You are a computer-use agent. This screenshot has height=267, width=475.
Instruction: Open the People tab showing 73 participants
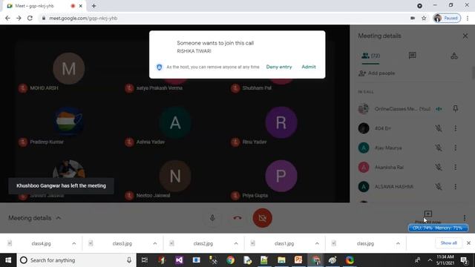370,56
